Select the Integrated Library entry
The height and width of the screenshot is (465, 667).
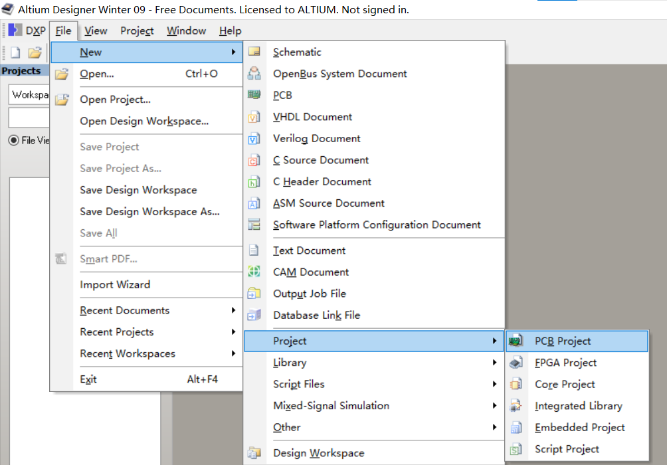(x=577, y=405)
